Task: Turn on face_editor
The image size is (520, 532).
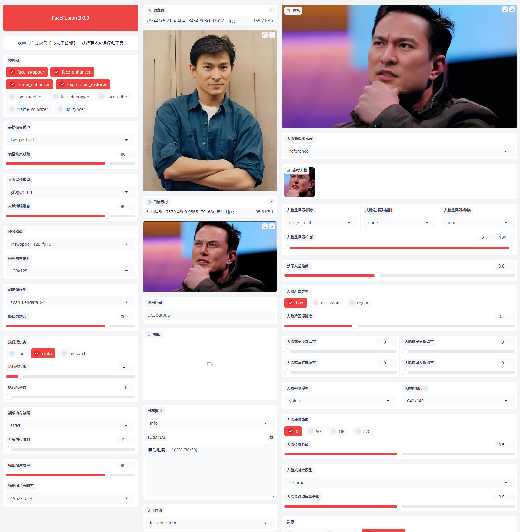Action: (114, 97)
